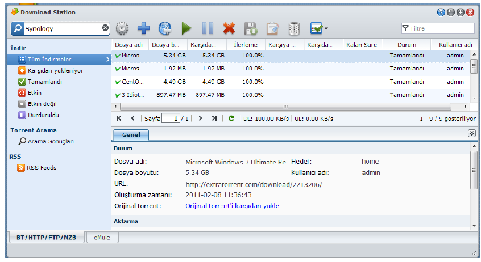Open RSS Feeds in sidebar
The image size is (481, 262).
point(42,168)
